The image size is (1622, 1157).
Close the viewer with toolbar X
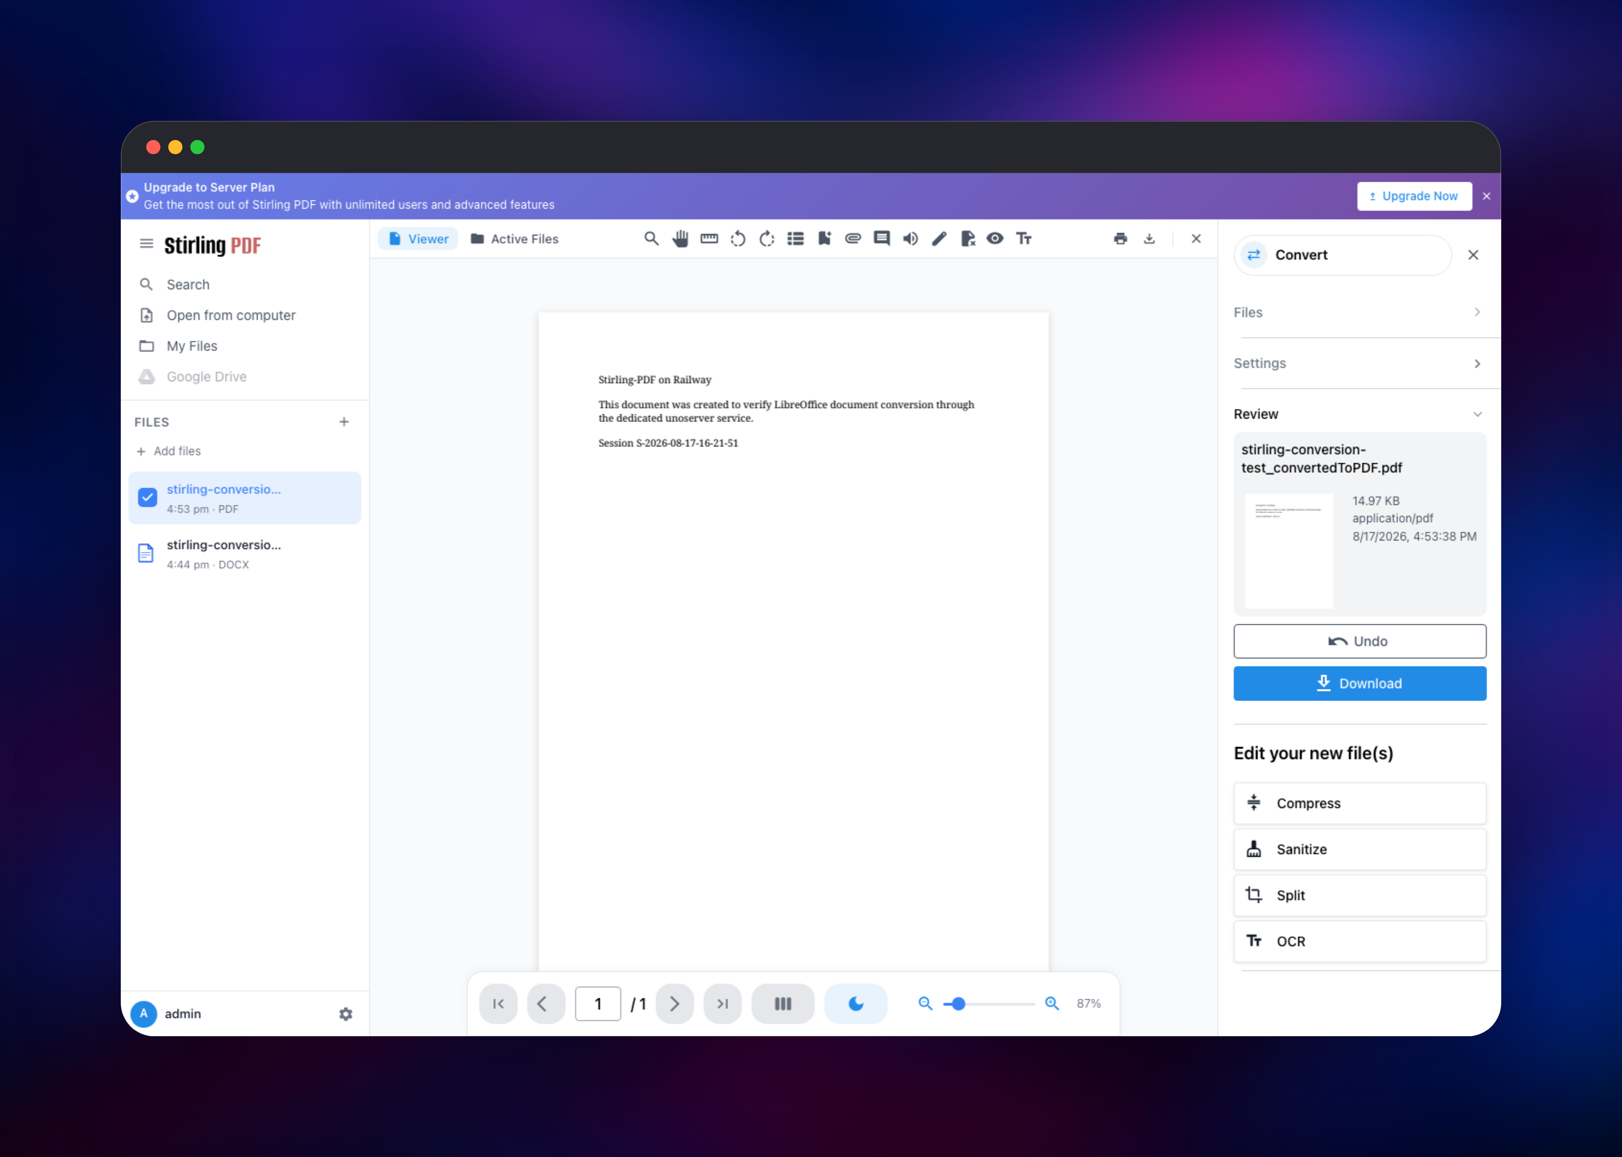tap(1196, 239)
